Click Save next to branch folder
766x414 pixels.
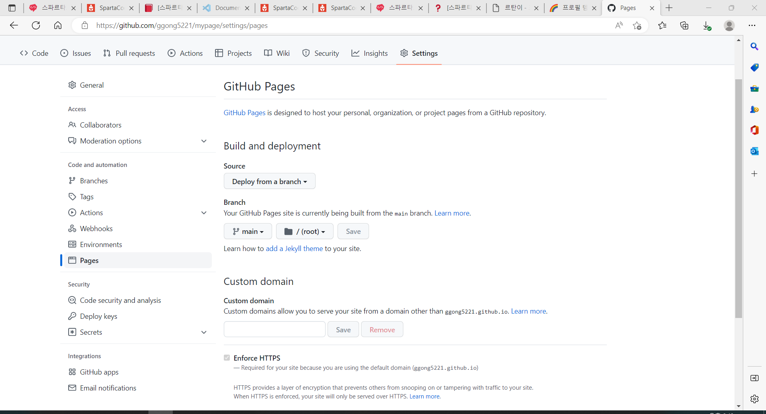[353, 232]
